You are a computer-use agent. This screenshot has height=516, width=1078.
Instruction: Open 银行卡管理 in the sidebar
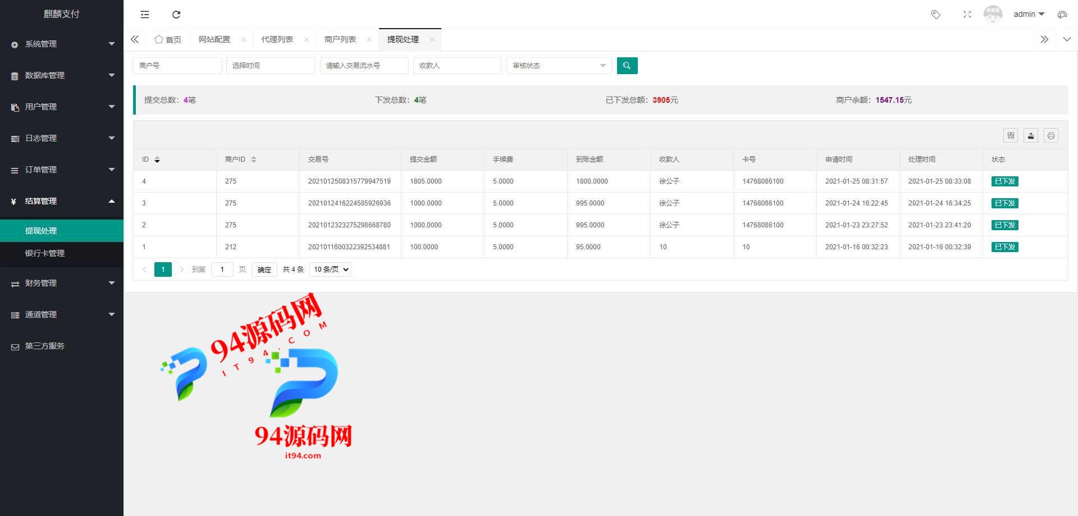coord(62,253)
